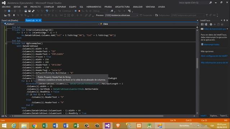Show IntelliTrace events view icon

point(202,24)
